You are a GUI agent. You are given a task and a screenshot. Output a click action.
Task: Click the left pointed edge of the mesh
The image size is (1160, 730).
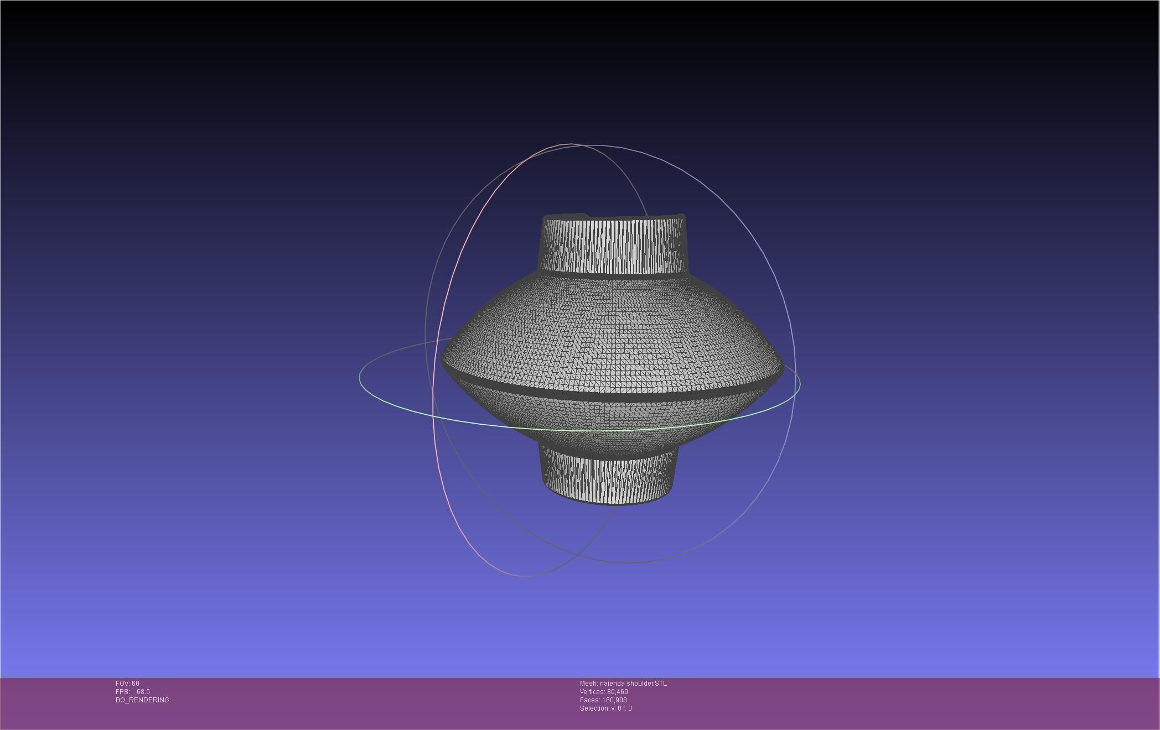pos(444,359)
